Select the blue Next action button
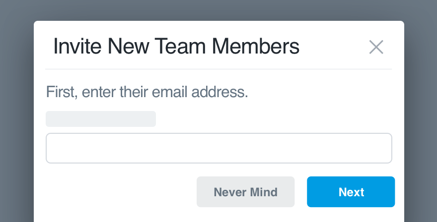 [351, 192]
